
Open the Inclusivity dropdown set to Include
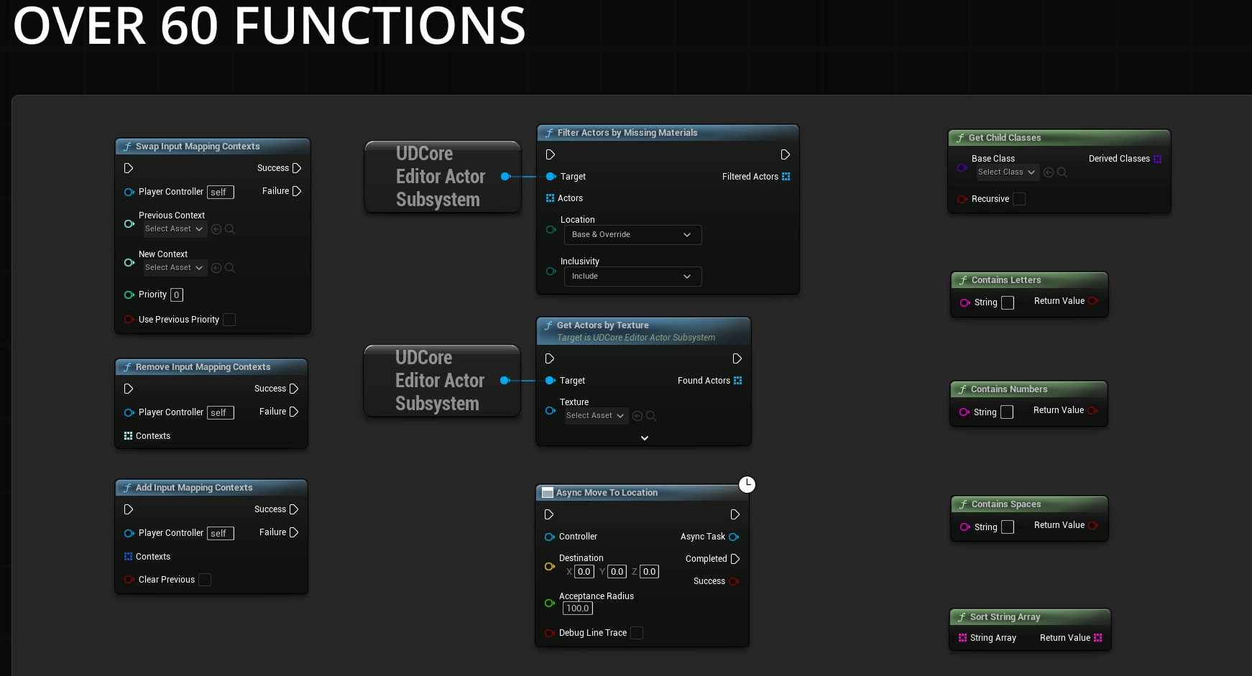(632, 277)
